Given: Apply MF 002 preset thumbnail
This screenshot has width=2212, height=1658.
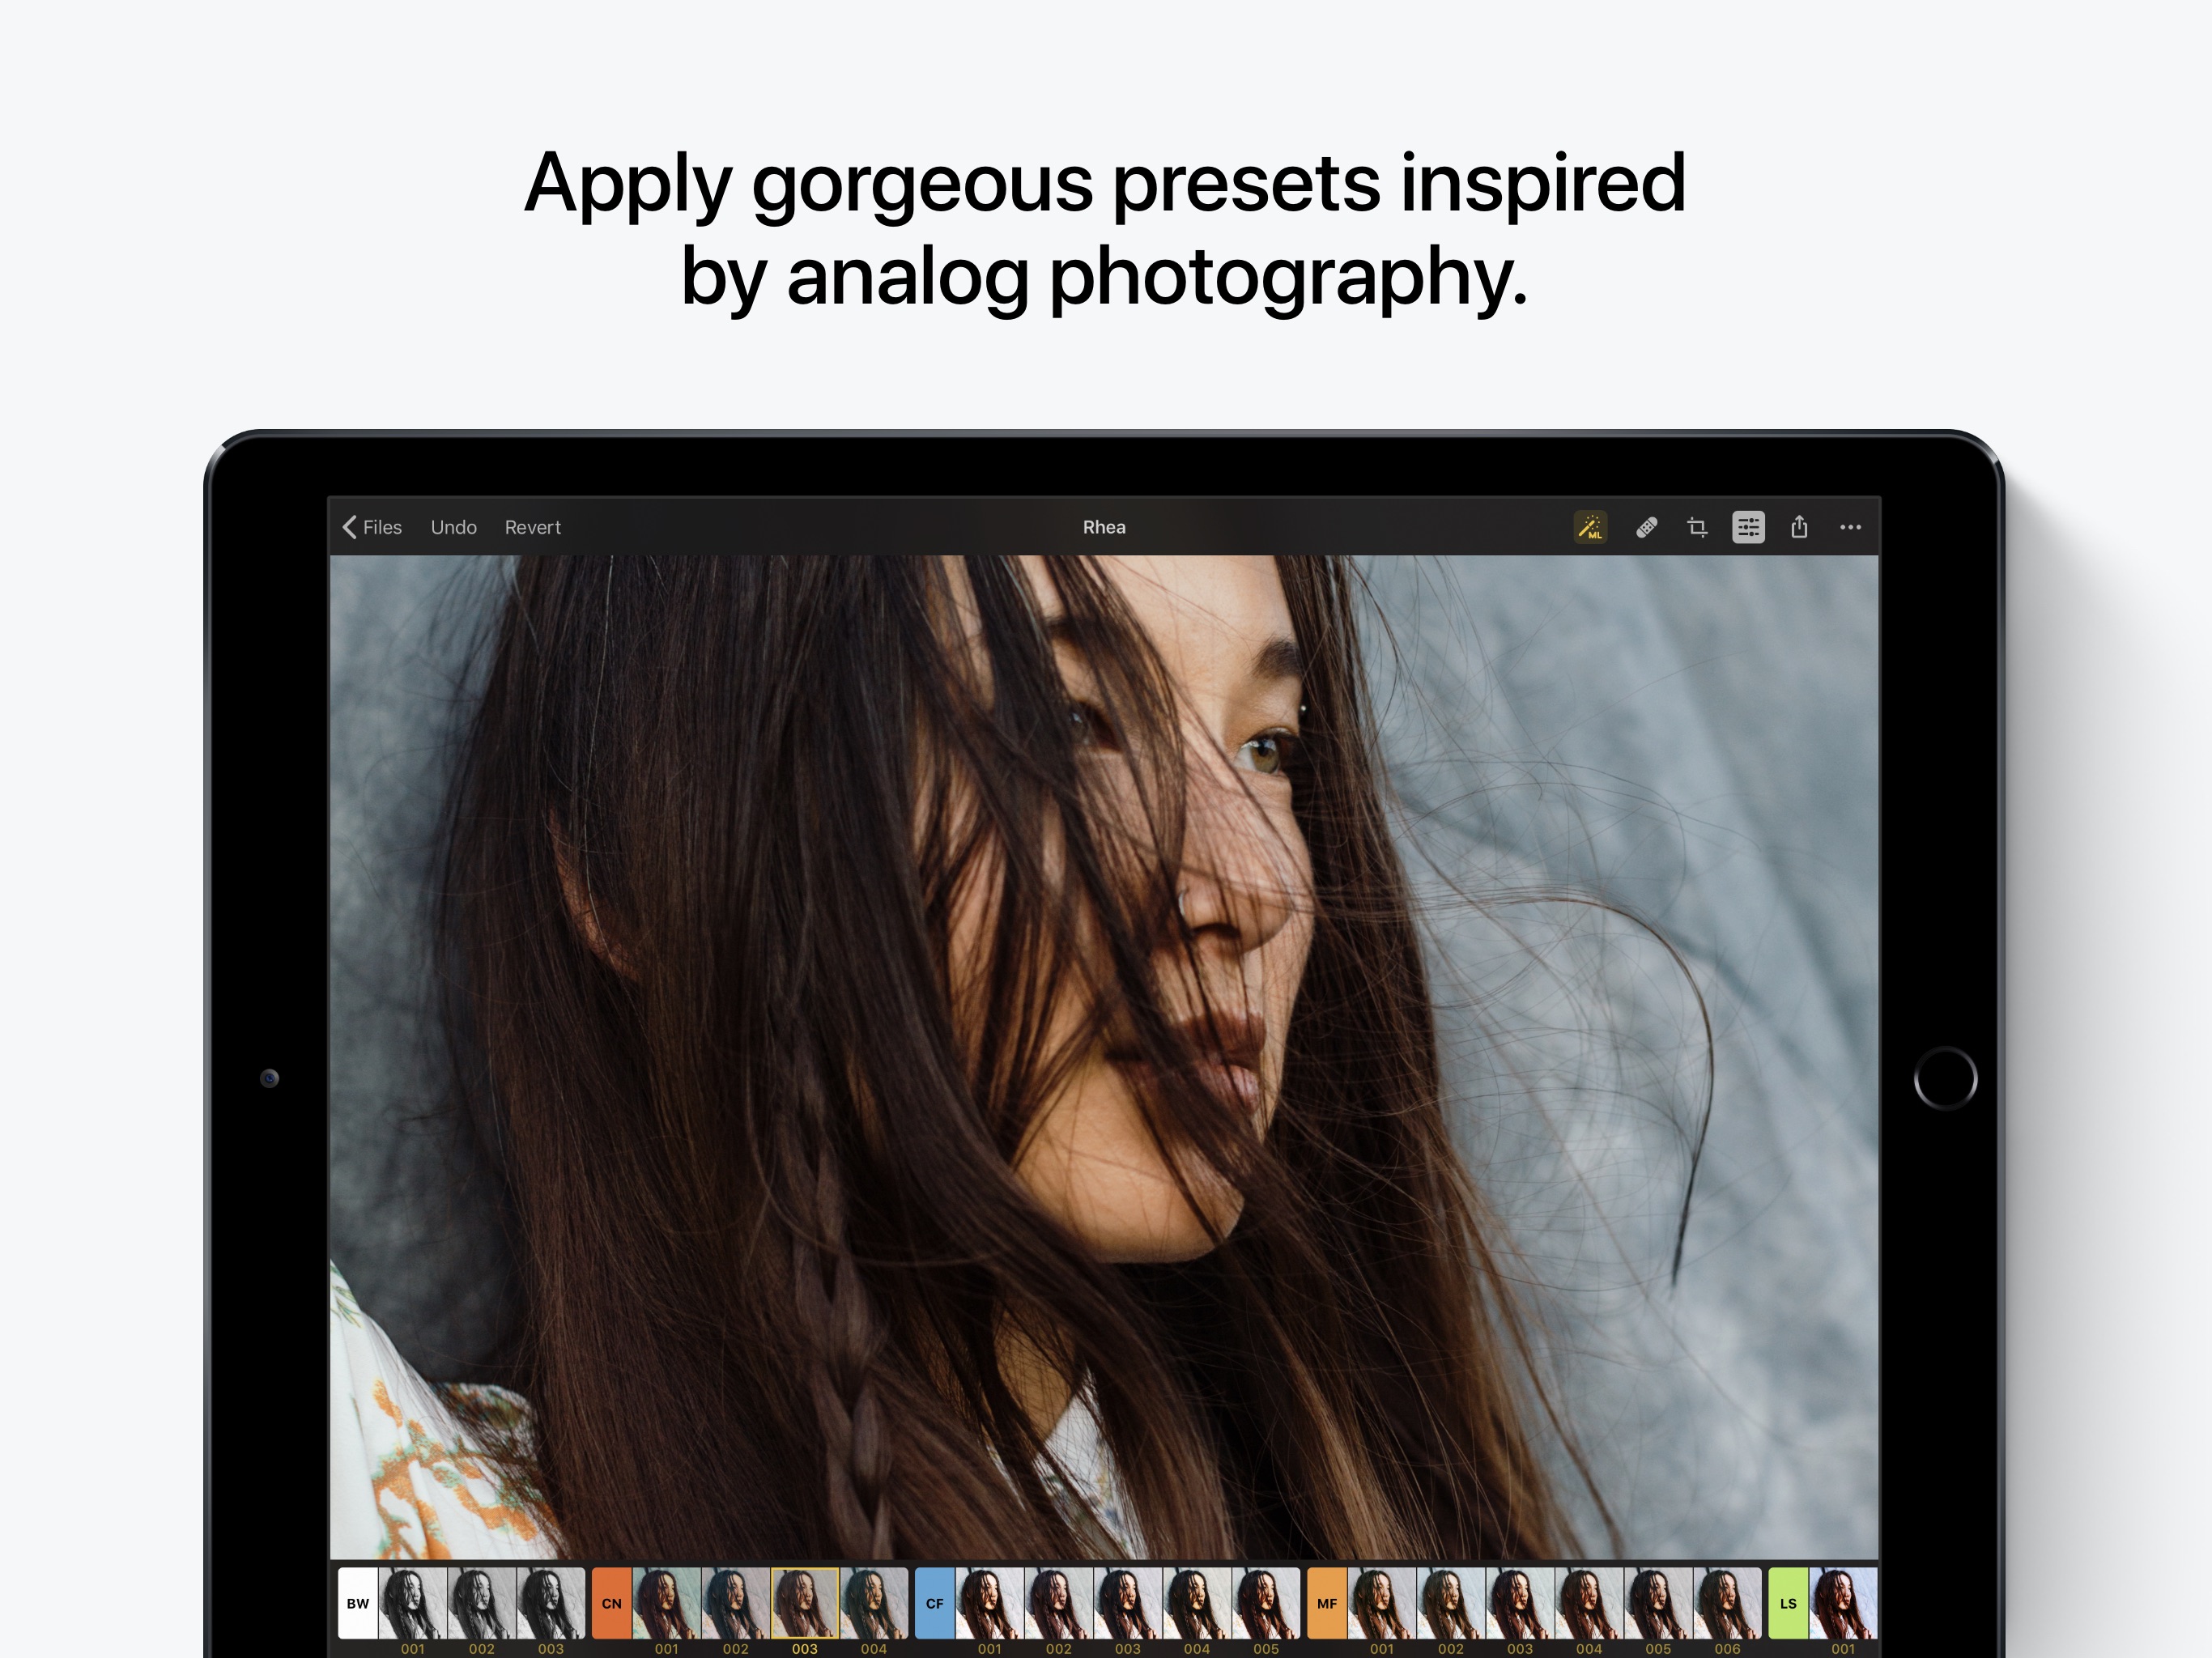Looking at the screenshot, I should 1451,1603.
